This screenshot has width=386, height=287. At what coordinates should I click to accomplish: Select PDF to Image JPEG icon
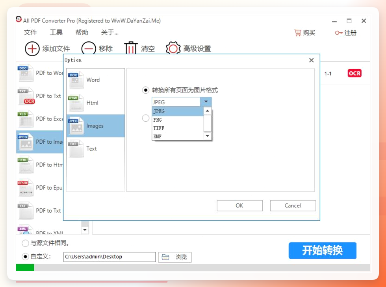click(25, 142)
